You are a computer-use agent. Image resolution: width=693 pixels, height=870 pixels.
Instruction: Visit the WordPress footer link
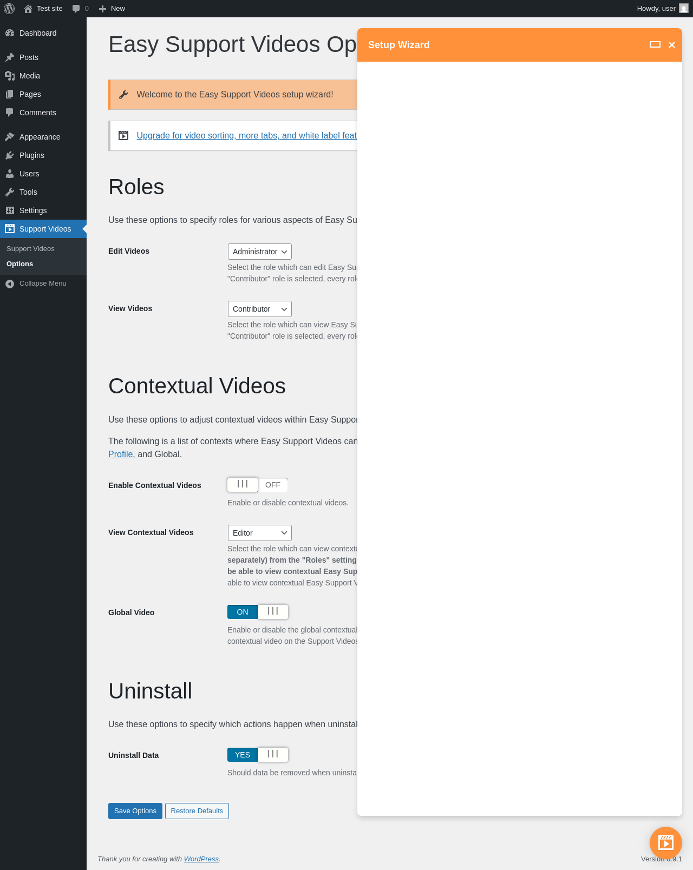pyautogui.click(x=201, y=859)
